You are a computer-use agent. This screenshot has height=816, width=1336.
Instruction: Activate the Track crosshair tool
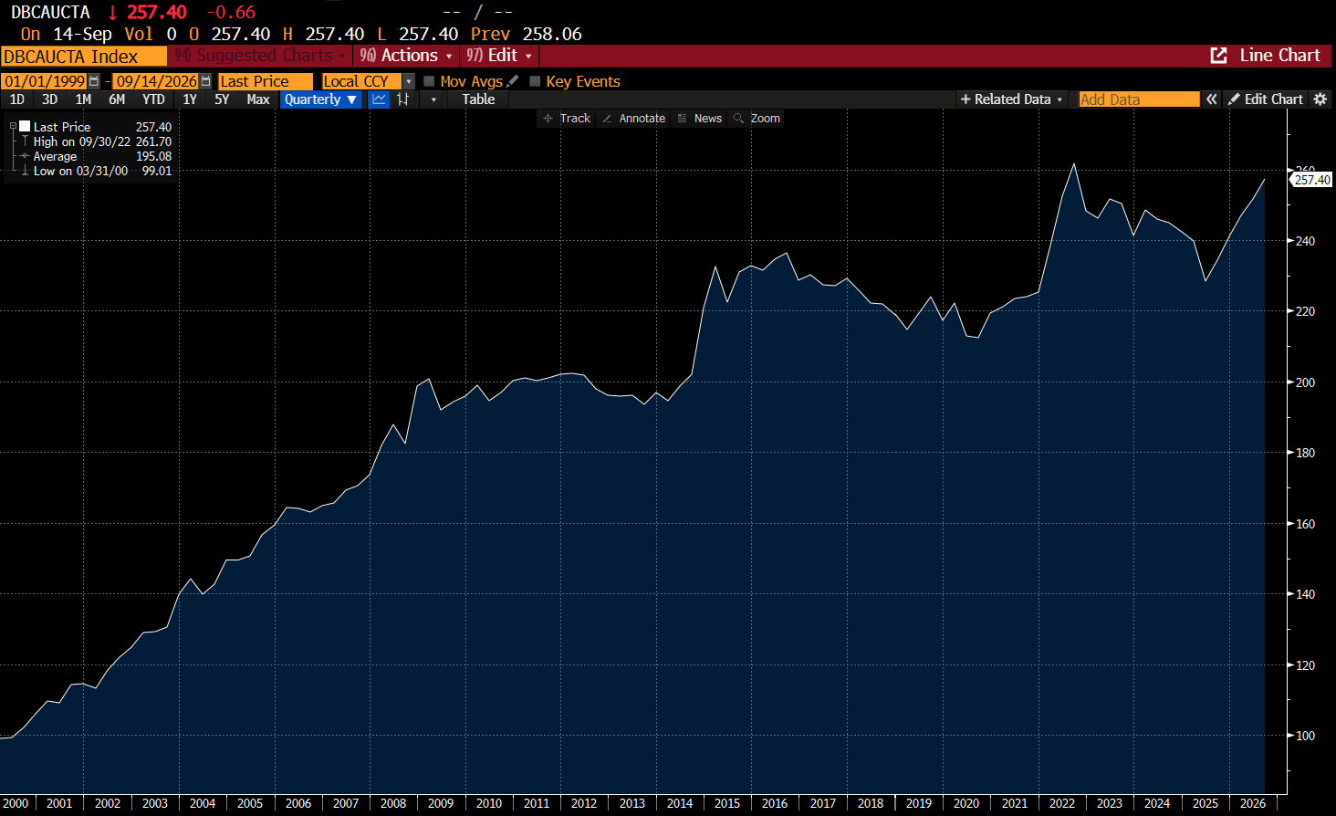567,119
